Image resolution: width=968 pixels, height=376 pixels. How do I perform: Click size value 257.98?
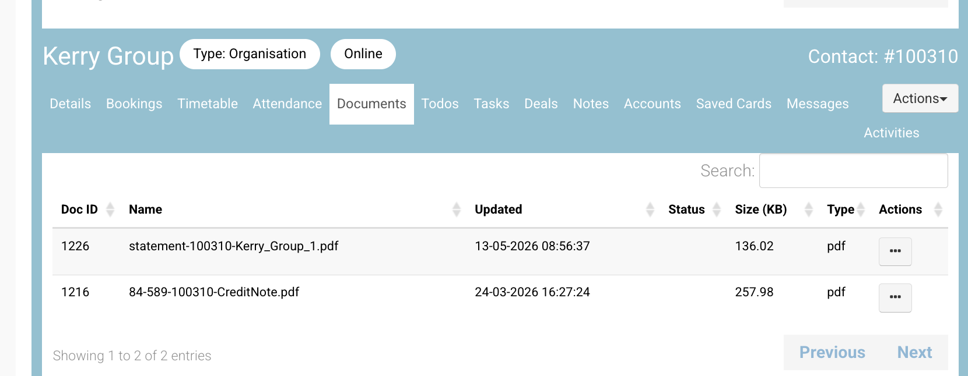click(754, 292)
